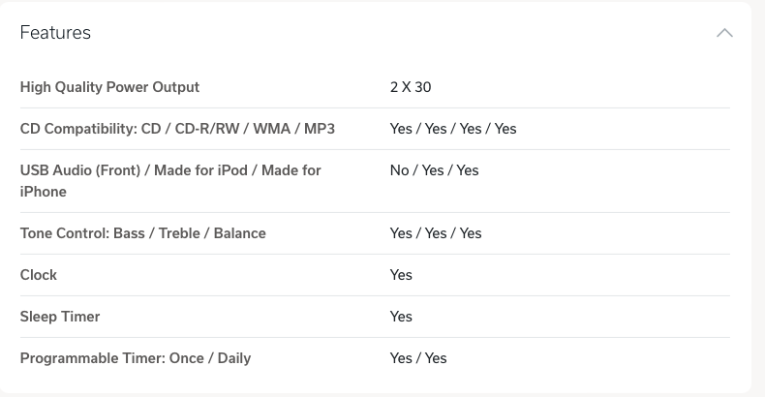Click the Daily word in Programmable Timer
Viewport: 765px width, 397px height.
234,358
